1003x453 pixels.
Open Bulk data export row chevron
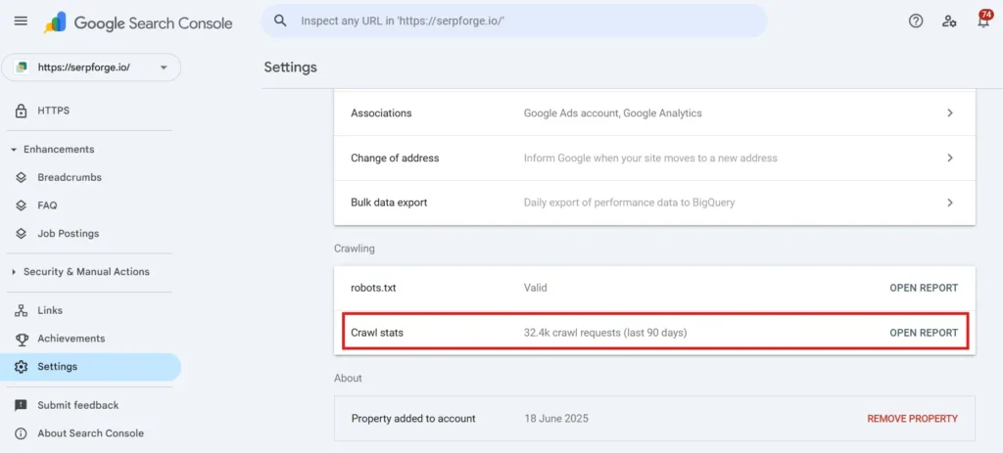950,203
